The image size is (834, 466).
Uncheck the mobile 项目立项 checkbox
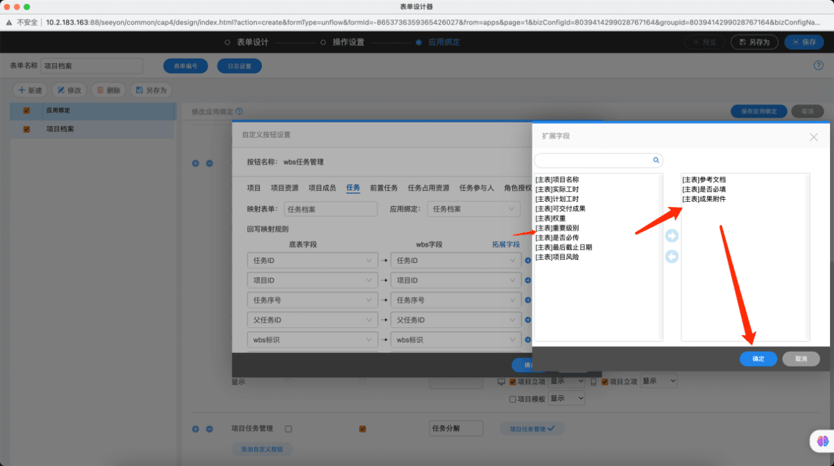[x=605, y=381]
